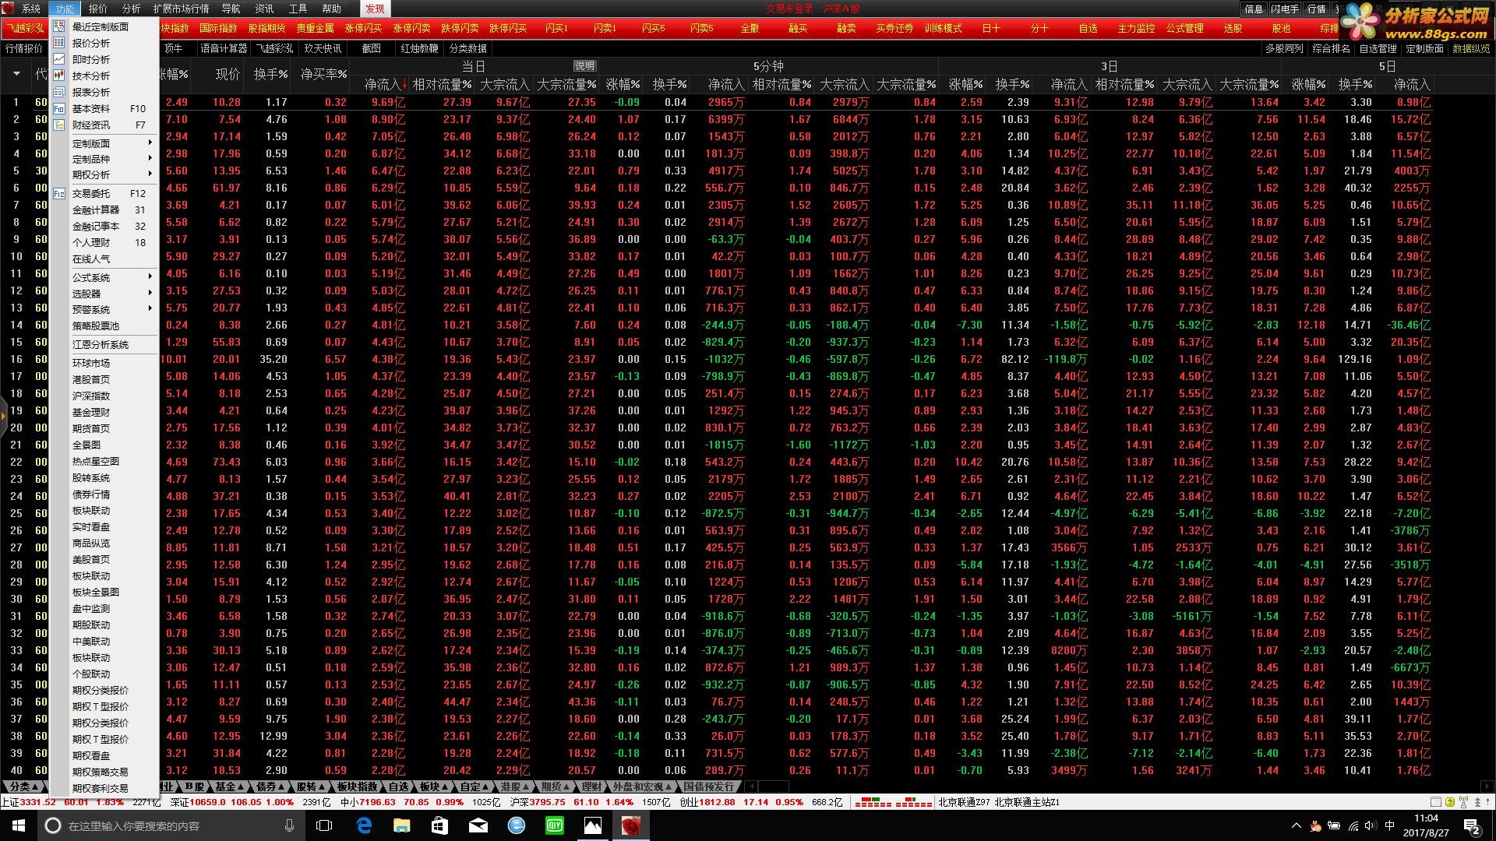
Task: Select 江恩分析系统 menu entry
Action: [106, 344]
